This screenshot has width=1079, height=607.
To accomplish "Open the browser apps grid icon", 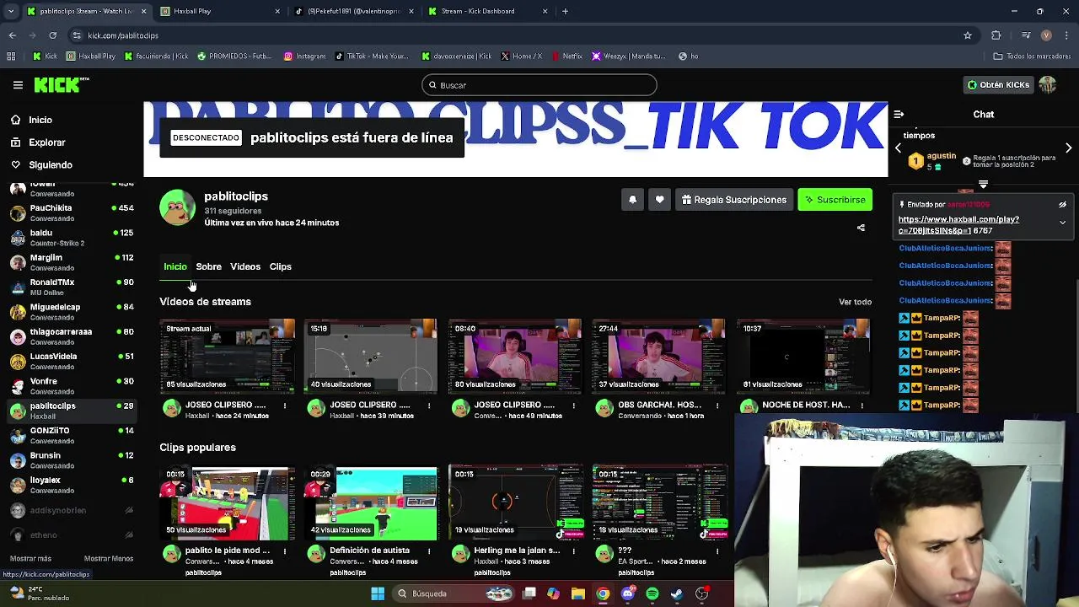I will (x=11, y=56).
